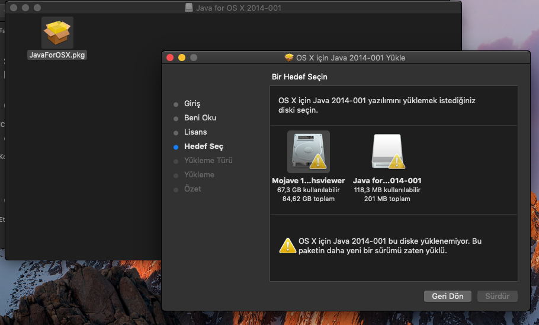The image size is (539, 325).
Task: Go to the Lisans step
Action: click(x=195, y=132)
